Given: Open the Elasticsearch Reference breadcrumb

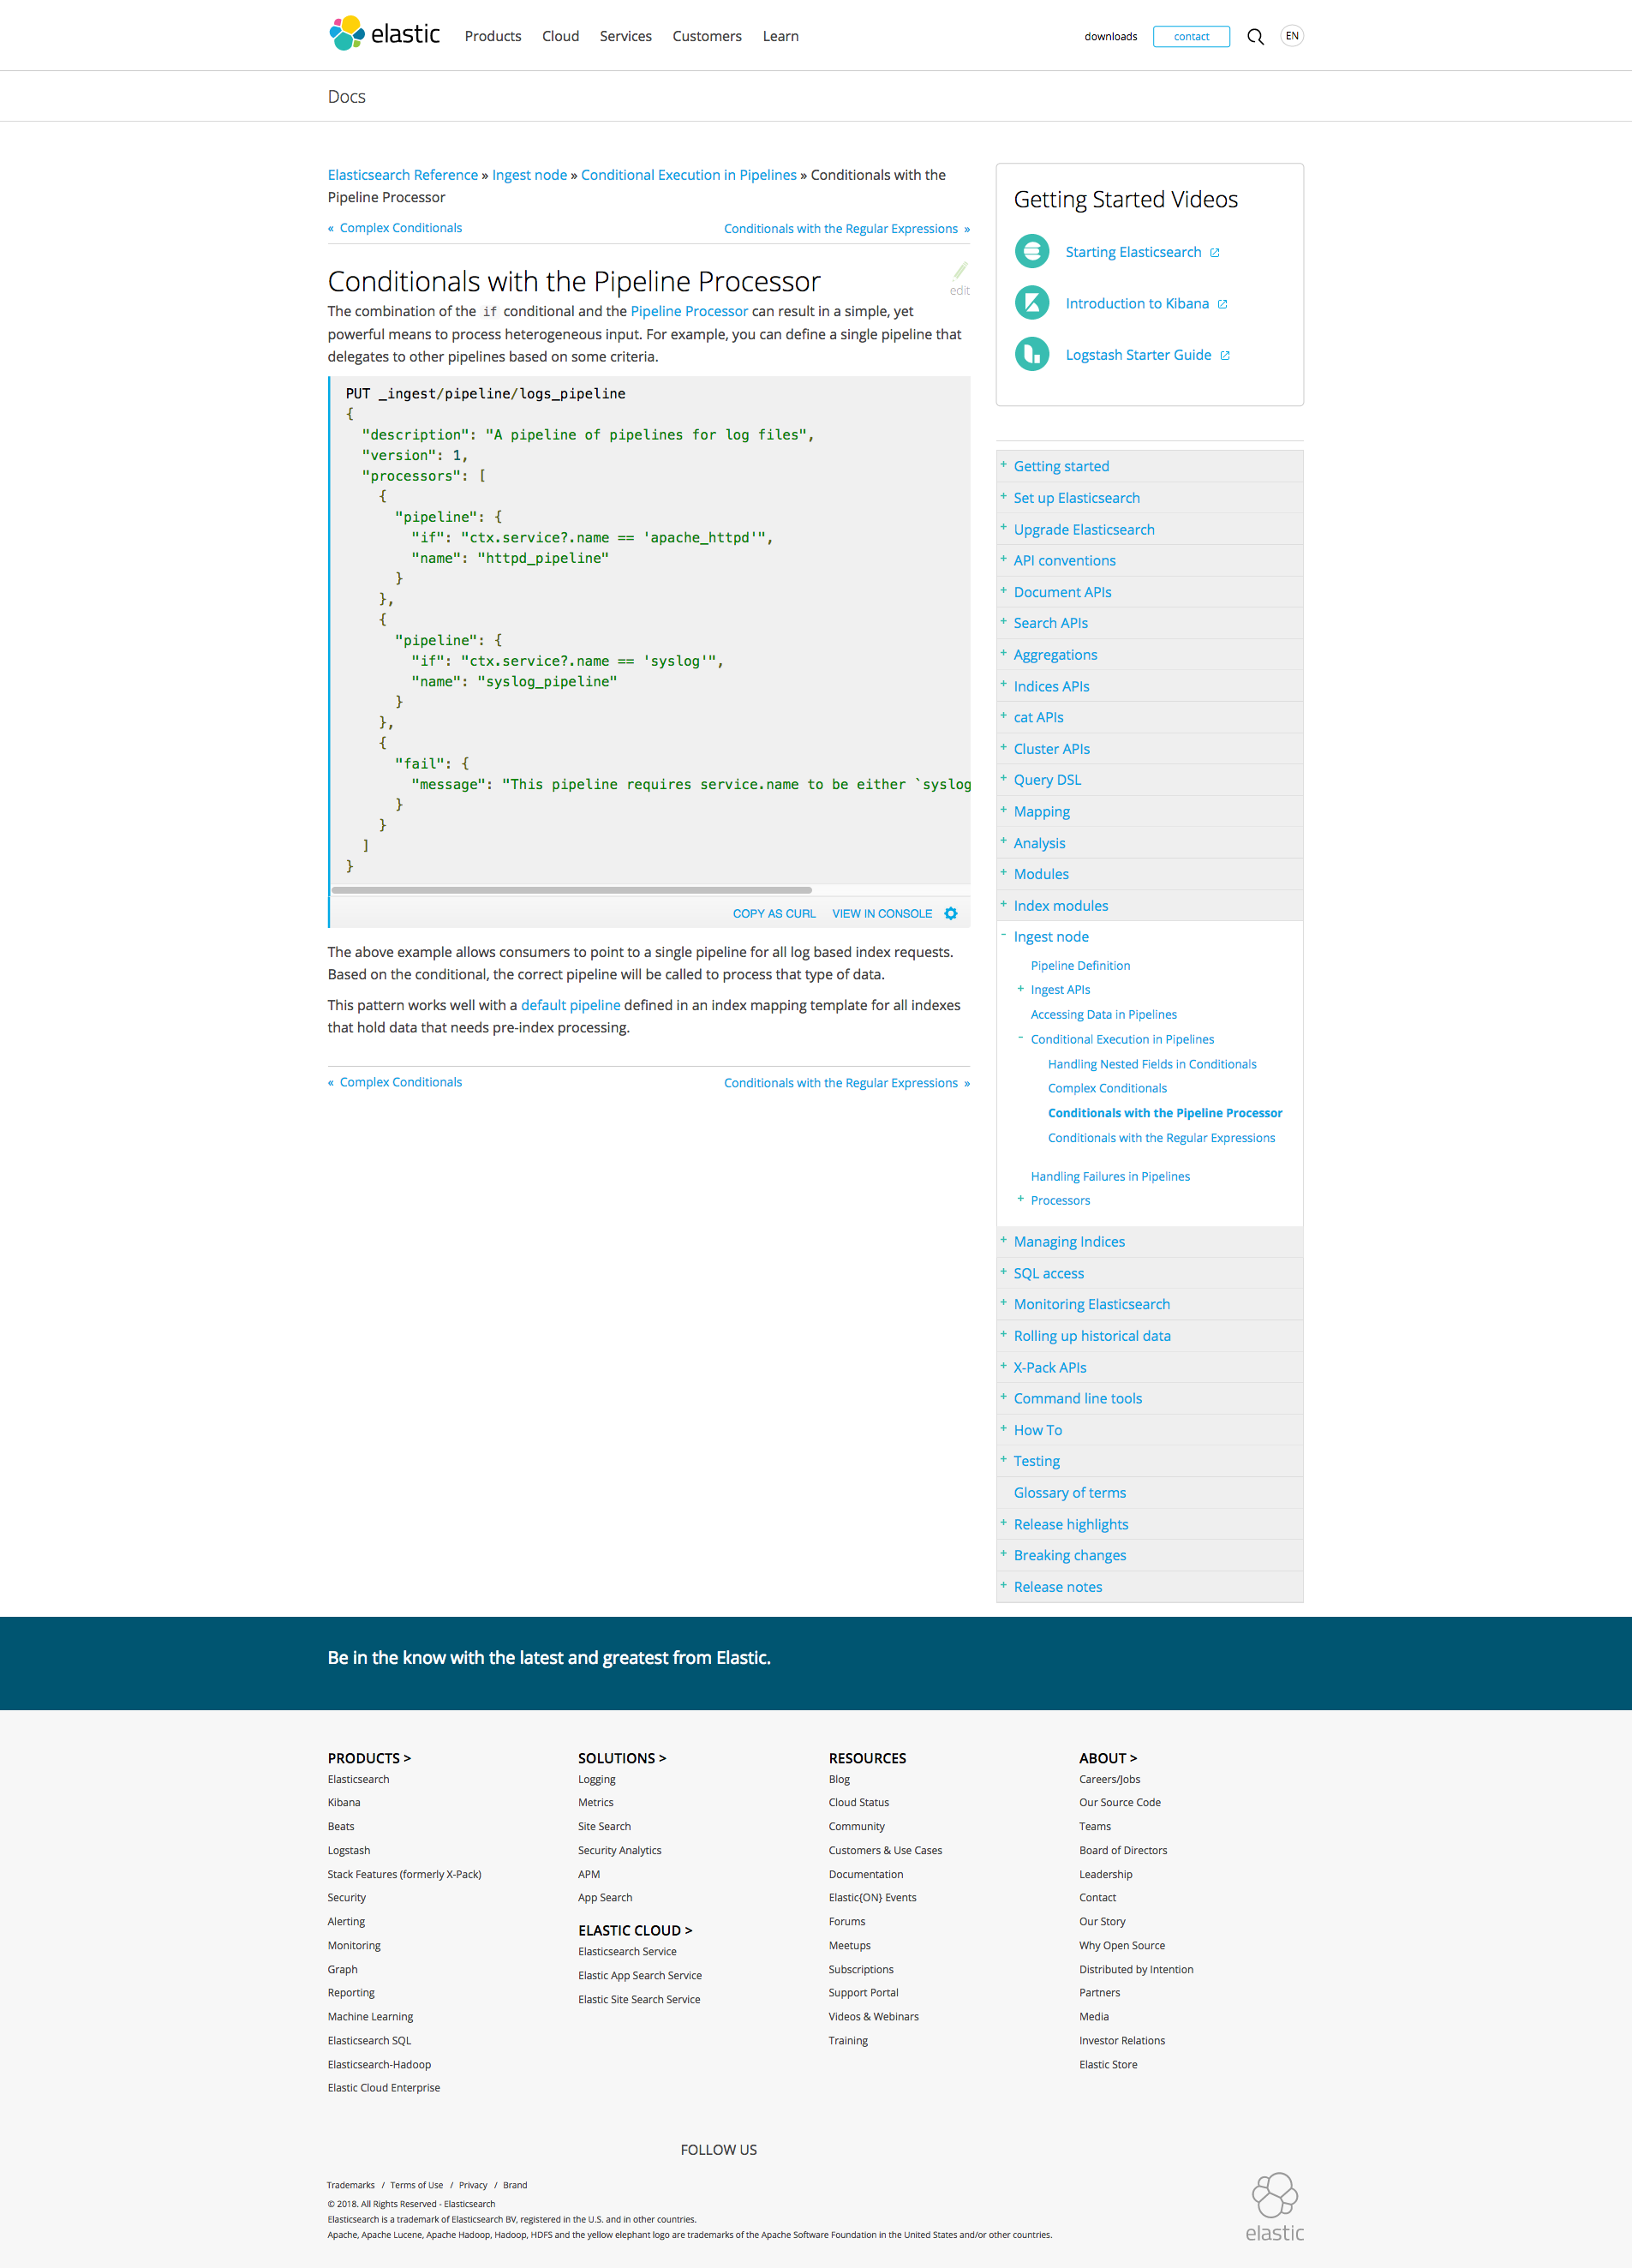Looking at the screenshot, I should coord(403,175).
